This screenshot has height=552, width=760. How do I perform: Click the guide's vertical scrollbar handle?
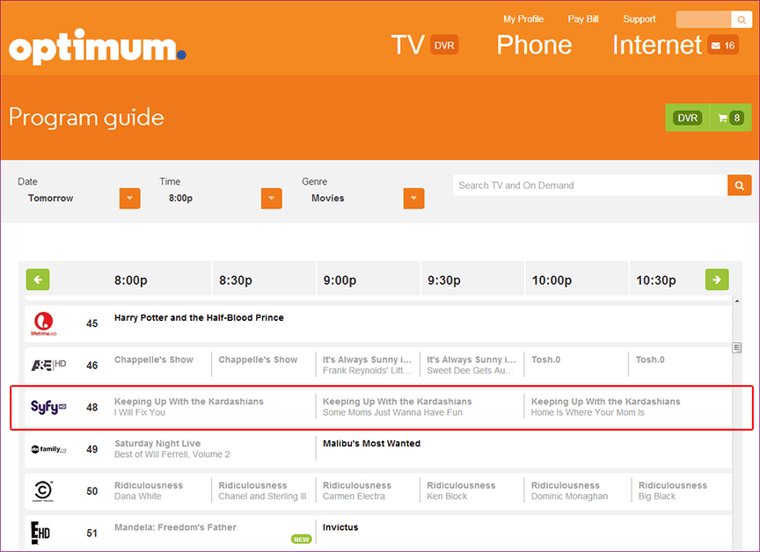point(737,347)
